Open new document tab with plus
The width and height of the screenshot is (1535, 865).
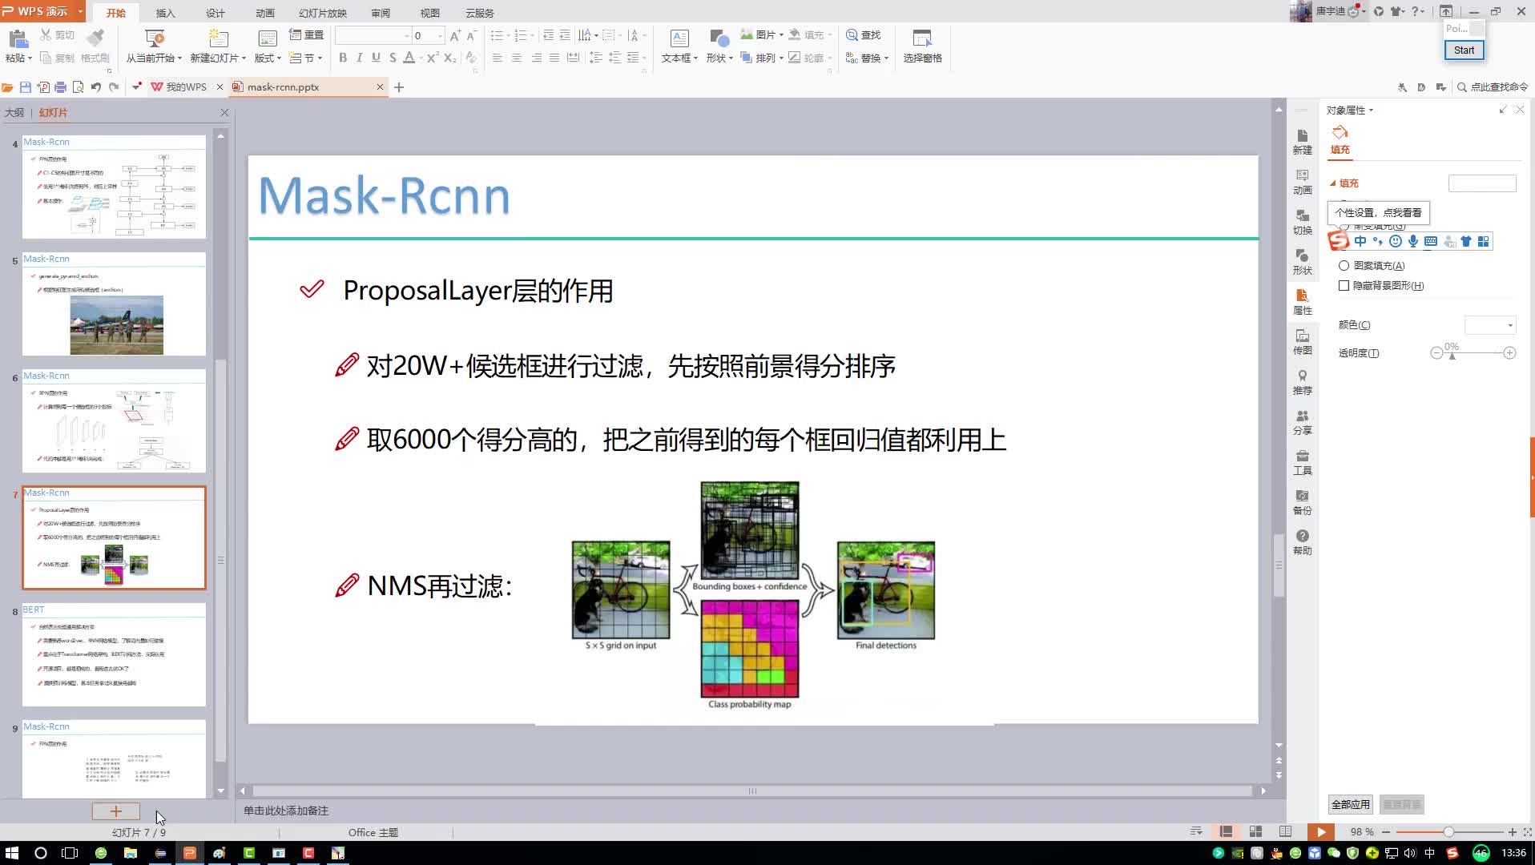click(x=399, y=86)
